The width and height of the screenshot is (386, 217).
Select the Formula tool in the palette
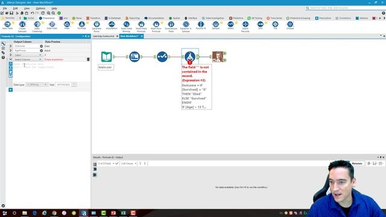[x=82, y=25]
